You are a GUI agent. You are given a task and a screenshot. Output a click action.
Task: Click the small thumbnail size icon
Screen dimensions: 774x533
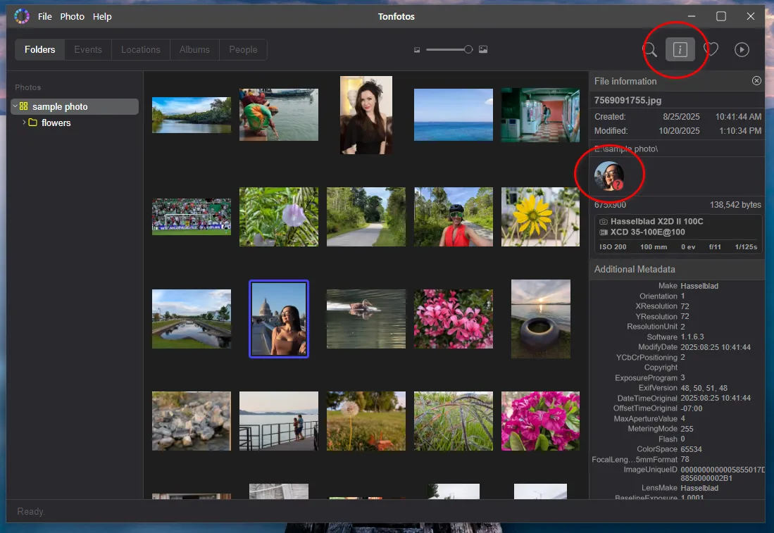(417, 50)
